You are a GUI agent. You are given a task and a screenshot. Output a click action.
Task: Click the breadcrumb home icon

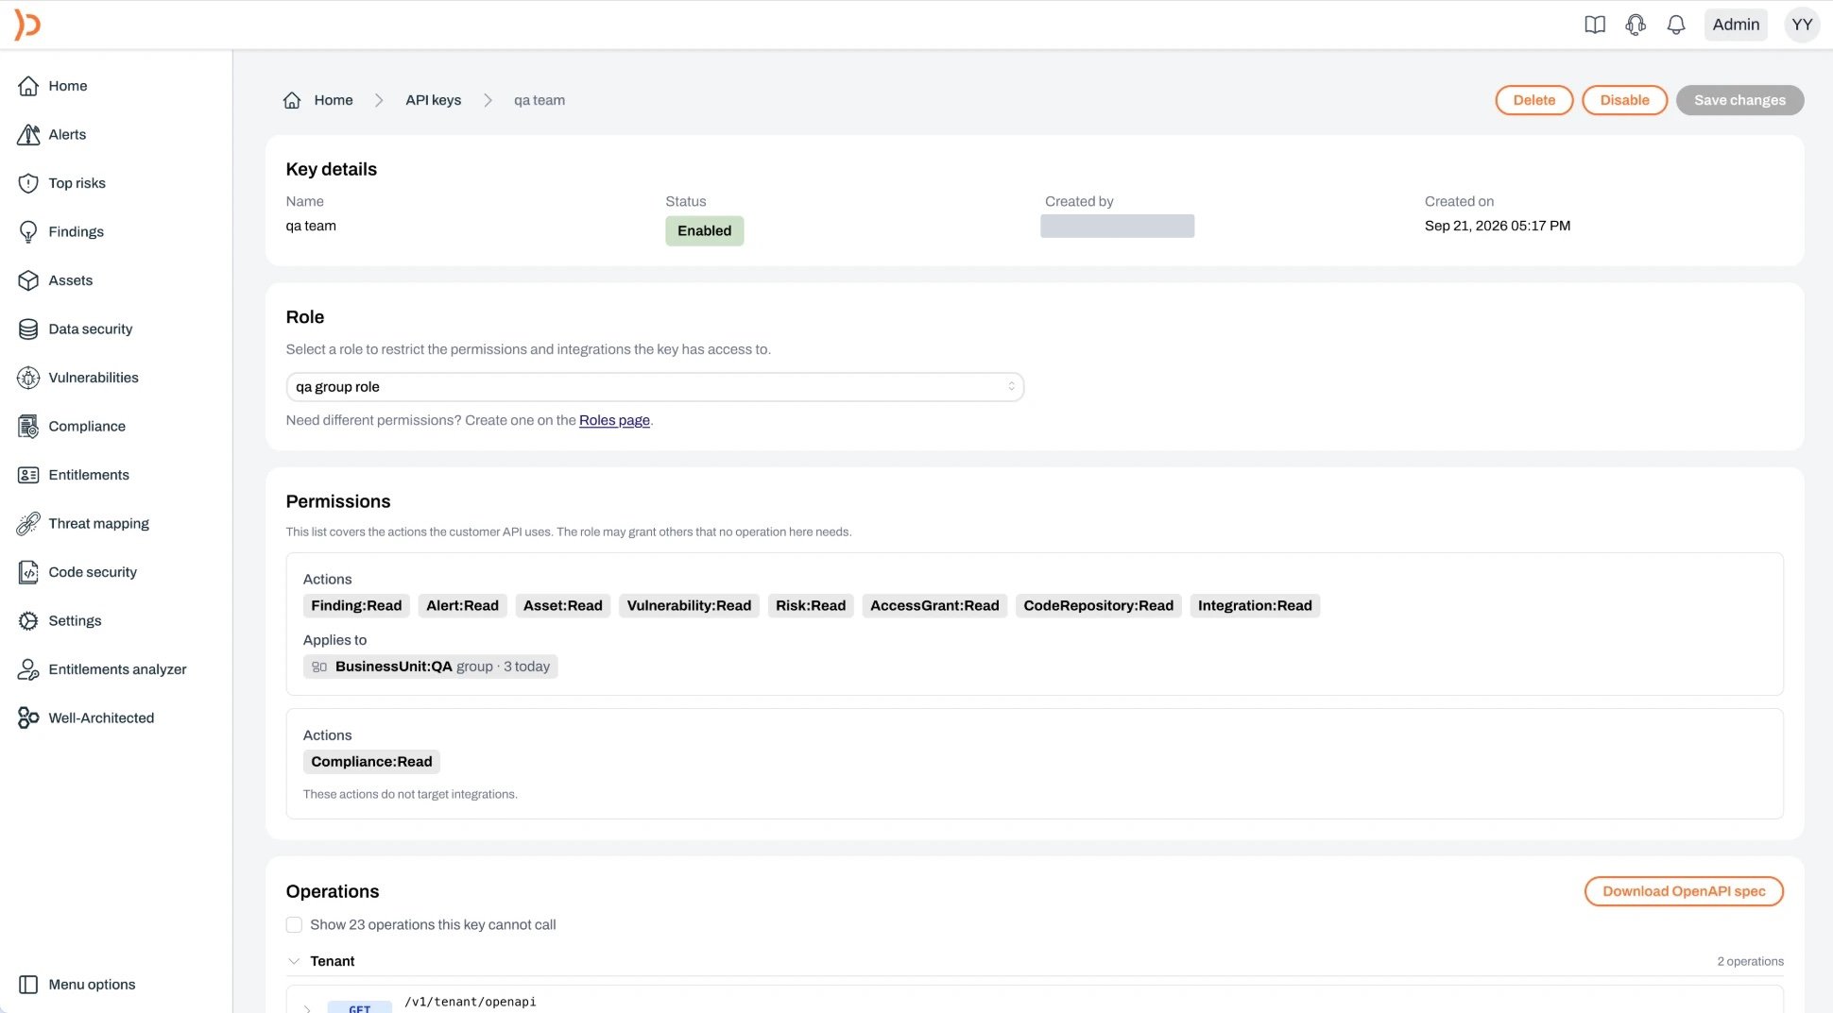(292, 100)
